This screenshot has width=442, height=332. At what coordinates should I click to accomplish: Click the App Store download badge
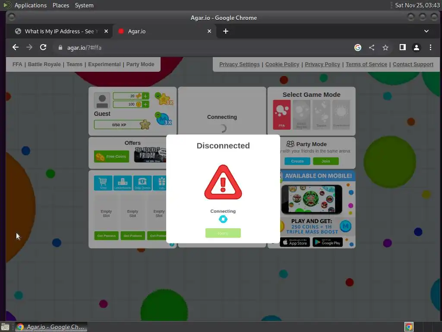click(x=295, y=242)
